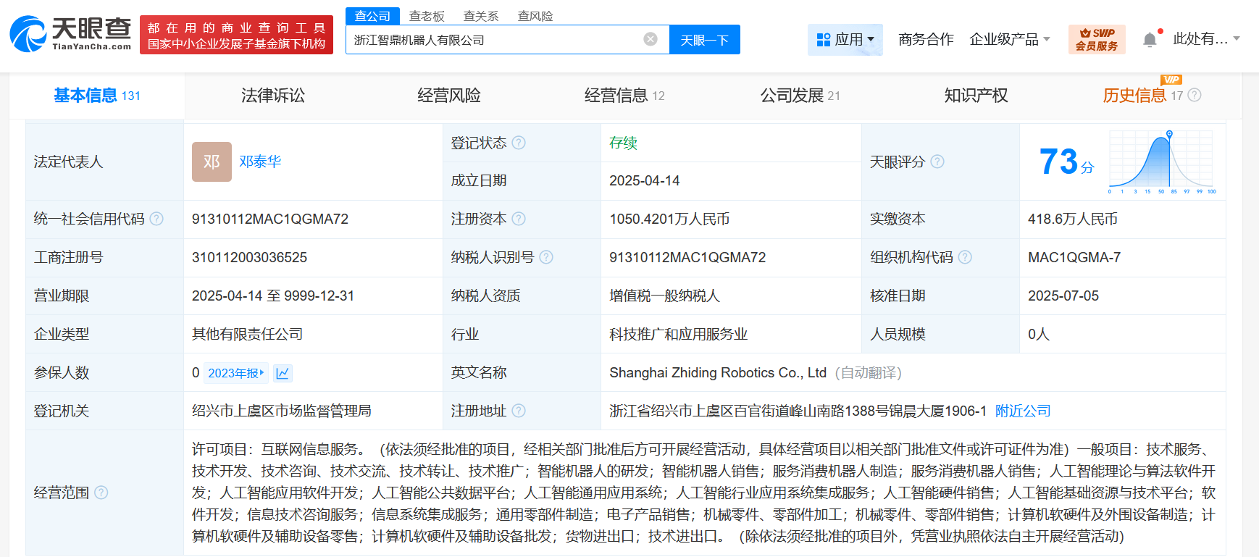Select 增值税一般纳税人 taxpayer qualification
The height and width of the screenshot is (557, 1259).
tap(665, 296)
